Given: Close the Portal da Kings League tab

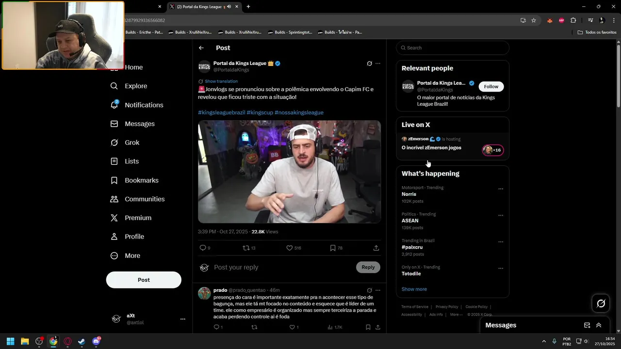Looking at the screenshot, I should click(x=237, y=7).
